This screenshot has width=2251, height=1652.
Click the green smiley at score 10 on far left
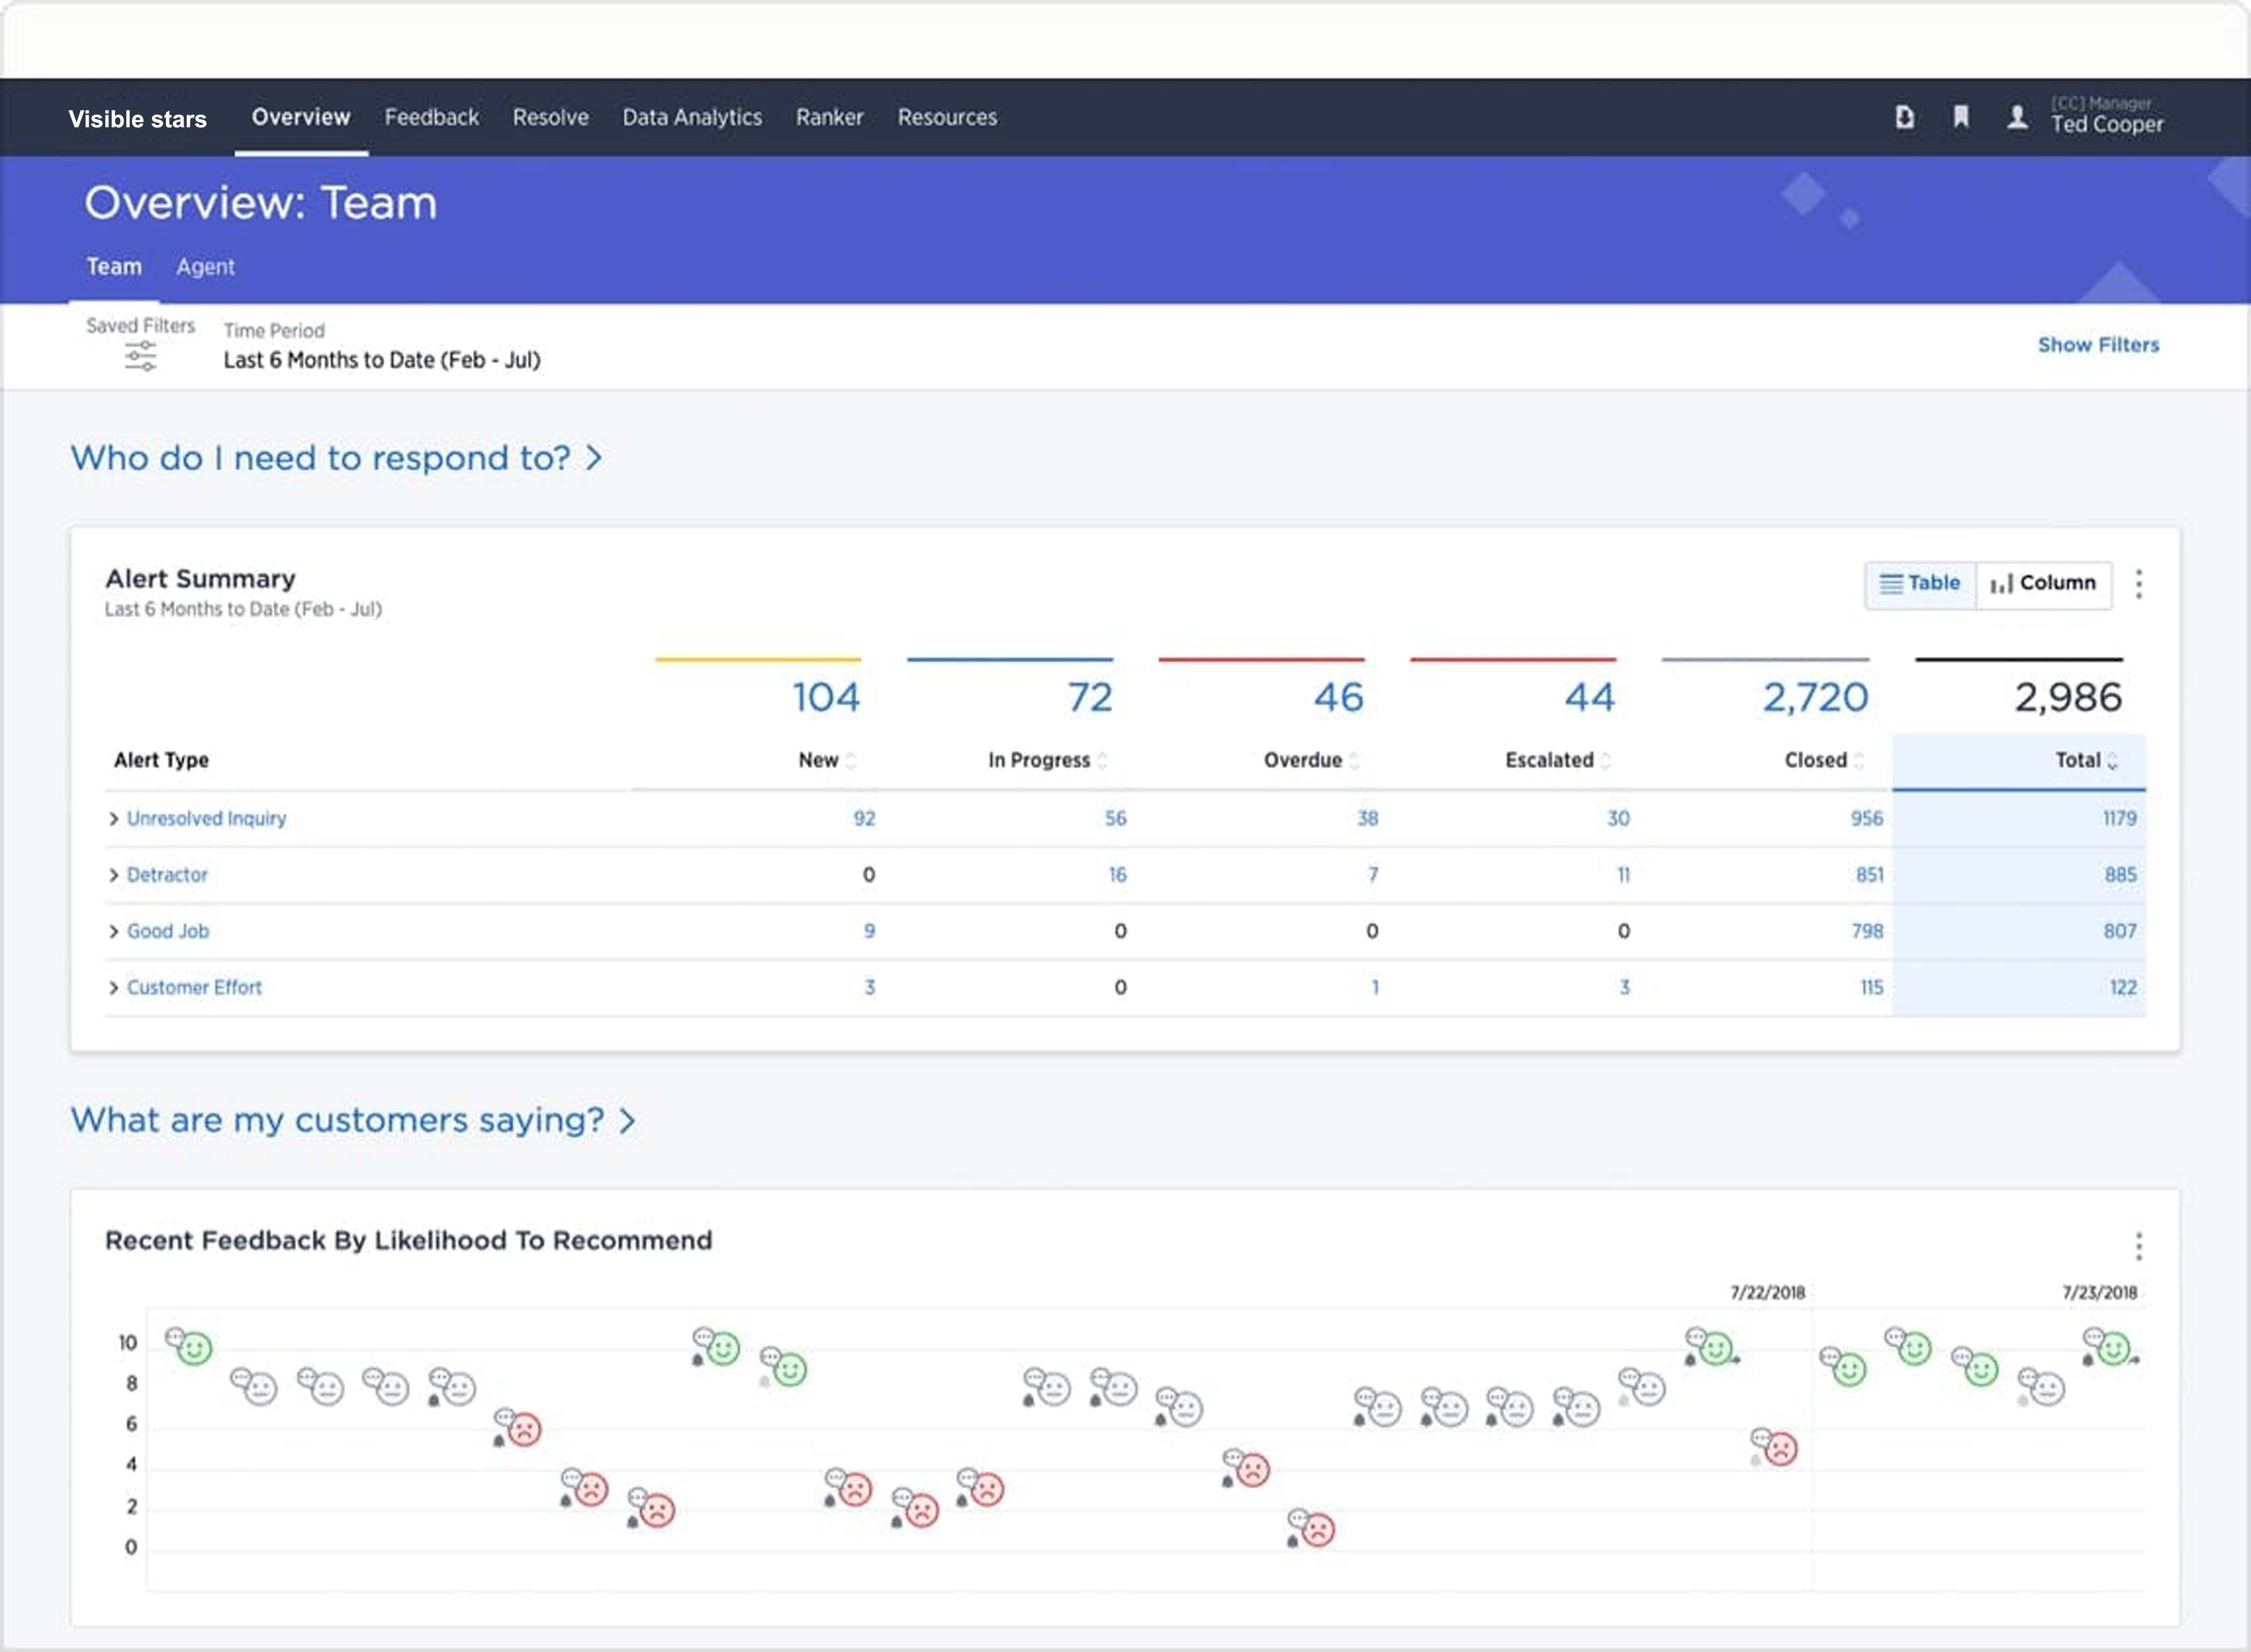click(194, 1349)
